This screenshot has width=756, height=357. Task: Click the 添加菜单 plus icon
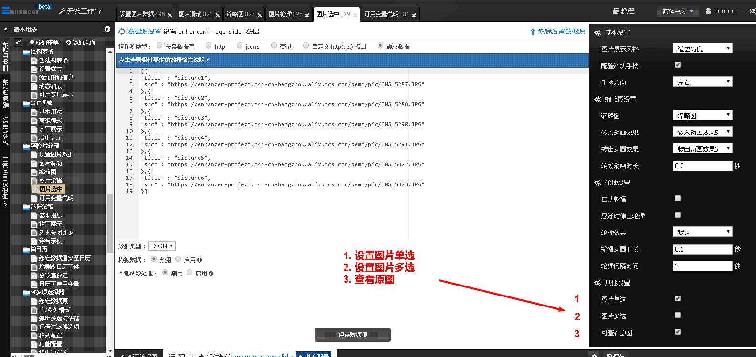(32, 42)
